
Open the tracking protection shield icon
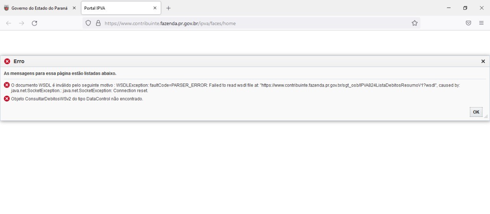click(x=88, y=23)
